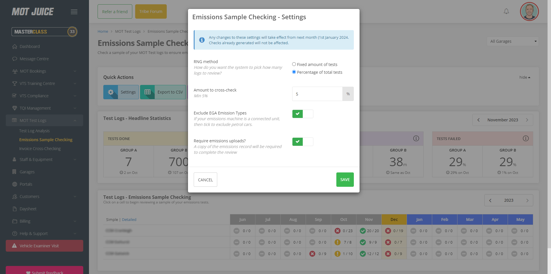Click Refer a friend button
The image size is (551, 274).
(x=115, y=11)
